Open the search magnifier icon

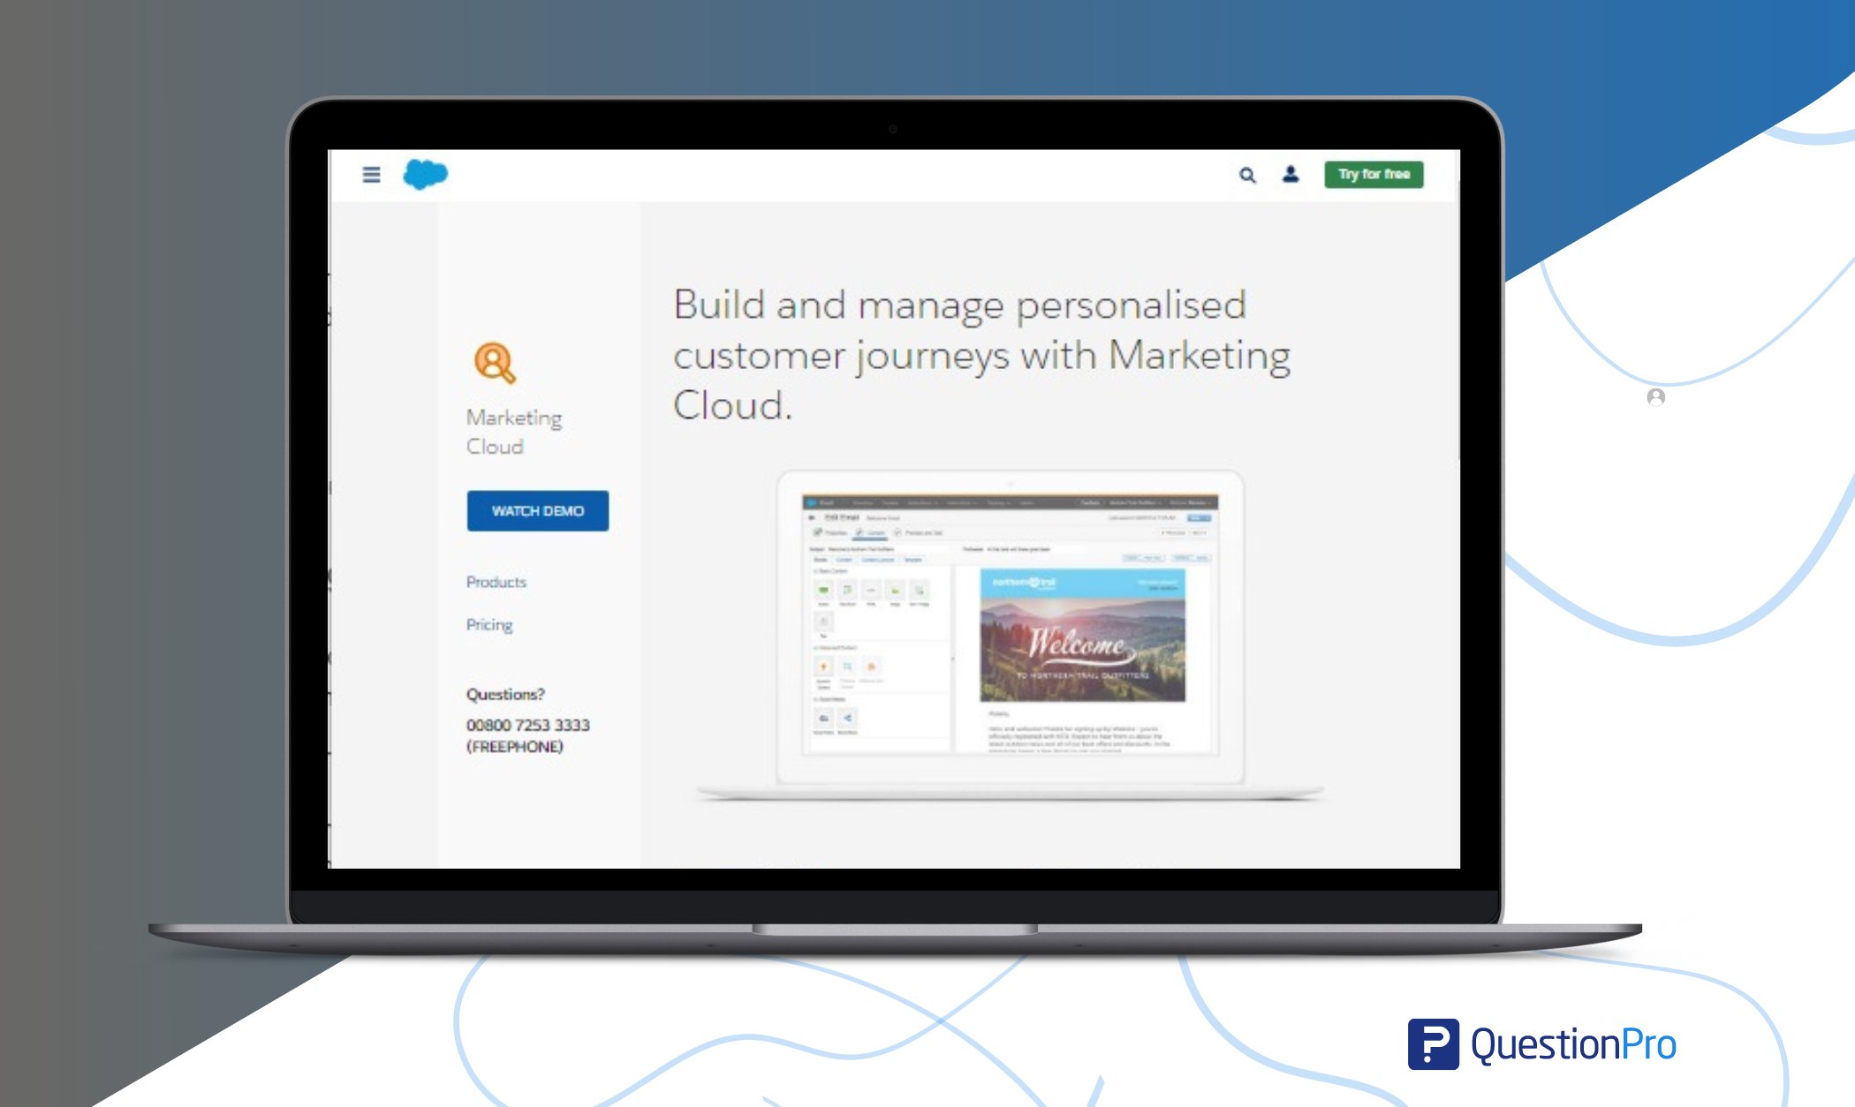click(1247, 175)
